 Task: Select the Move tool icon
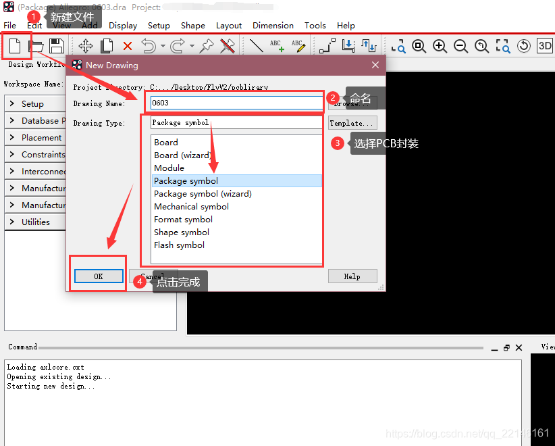coord(86,46)
